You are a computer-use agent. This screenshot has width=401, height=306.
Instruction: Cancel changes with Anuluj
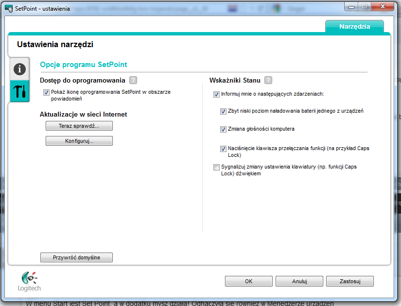299,281
